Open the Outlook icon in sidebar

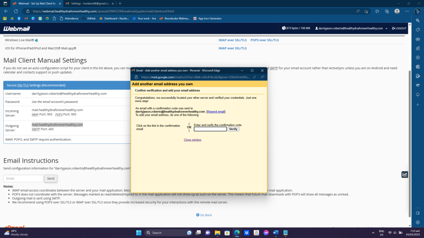[x=418, y=67]
